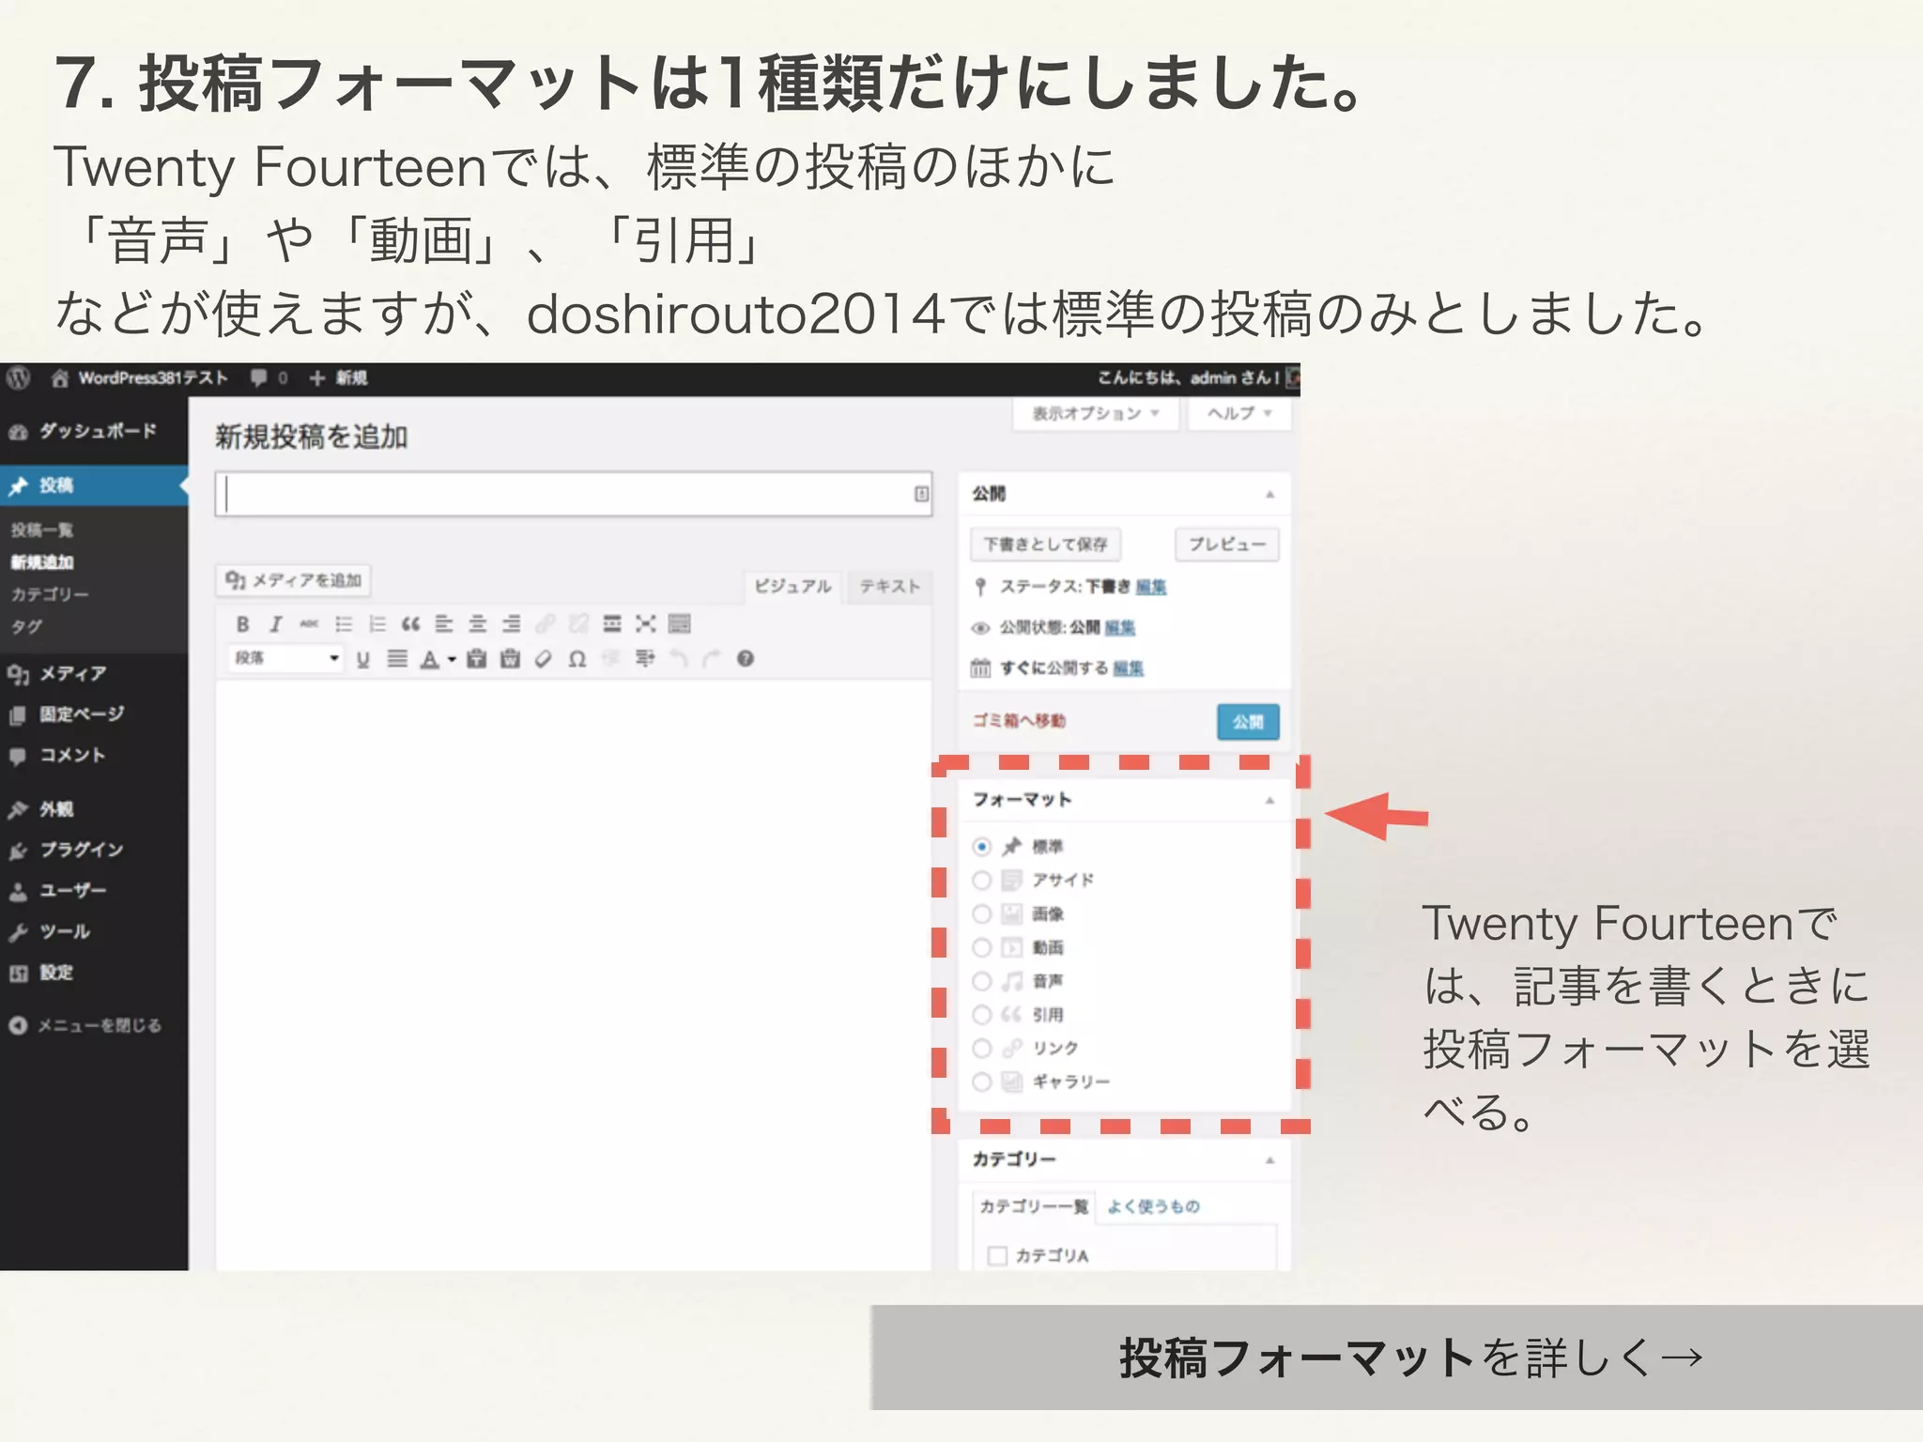Screen dimensions: 1923x1442
Task: Insert the Read More tag
Action: pyautogui.click(x=612, y=624)
